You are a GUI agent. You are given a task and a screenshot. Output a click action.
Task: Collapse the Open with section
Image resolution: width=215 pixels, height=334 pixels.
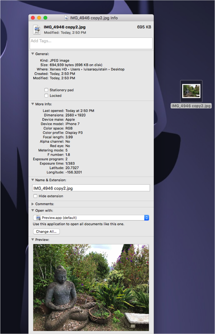click(33, 211)
